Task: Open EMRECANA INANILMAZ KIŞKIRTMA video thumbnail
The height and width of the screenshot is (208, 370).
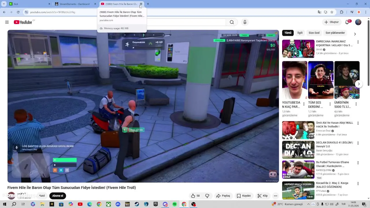Action: tap(298, 49)
